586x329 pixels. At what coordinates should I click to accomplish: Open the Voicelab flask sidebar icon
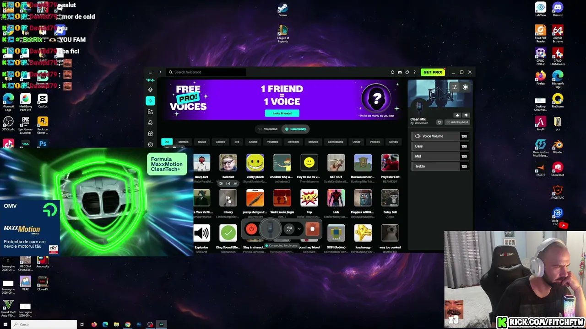pyautogui.click(x=150, y=122)
